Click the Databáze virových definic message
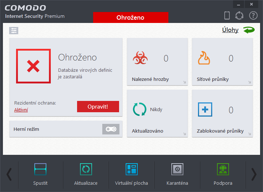The width and height of the screenshot is (263, 192). [85, 74]
